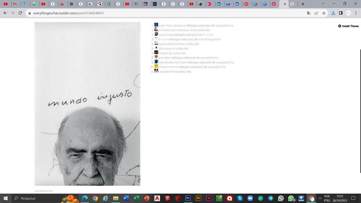Screen dimensions: 361x203
Task: Open PowerPoint from the taskbar
Action: 147,198
